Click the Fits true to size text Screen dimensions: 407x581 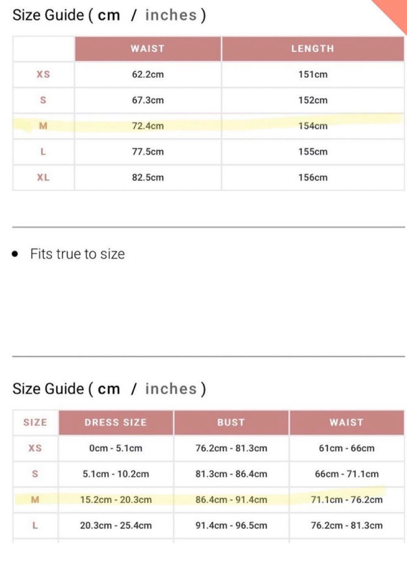77,254
